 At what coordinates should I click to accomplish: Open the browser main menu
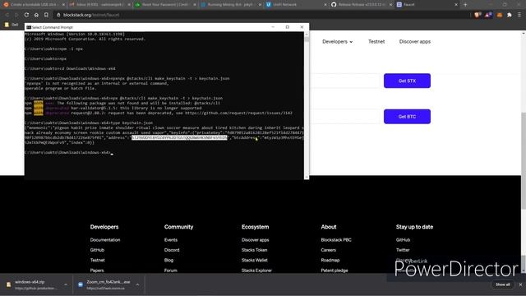pos(519,15)
